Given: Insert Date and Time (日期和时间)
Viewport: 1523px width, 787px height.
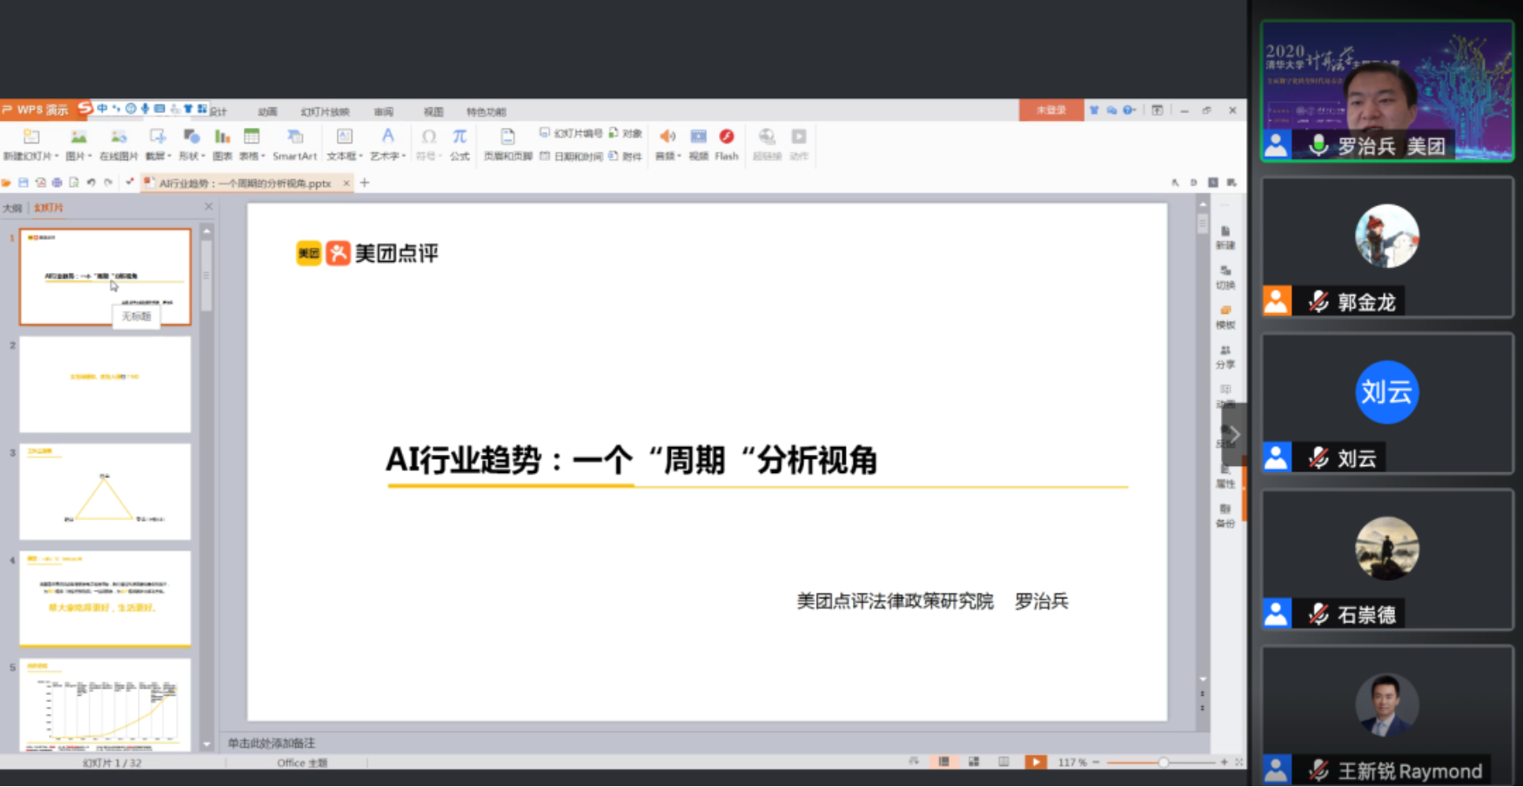Looking at the screenshot, I should pyautogui.click(x=570, y=157).
